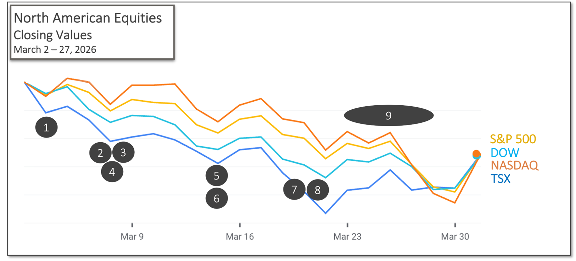The image size is (576, 261).
Task: Click the DOW legend label
Action: click(505, 153)
